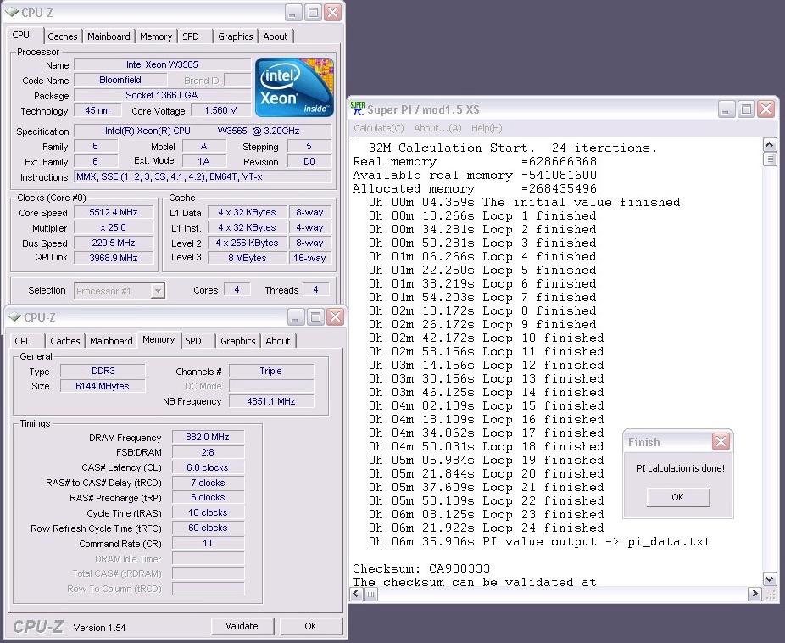The width and height of the screenshot is (785, 643).
Task: Click Super PI horizontal scrollbar right arrow
Action: [754, 595]
